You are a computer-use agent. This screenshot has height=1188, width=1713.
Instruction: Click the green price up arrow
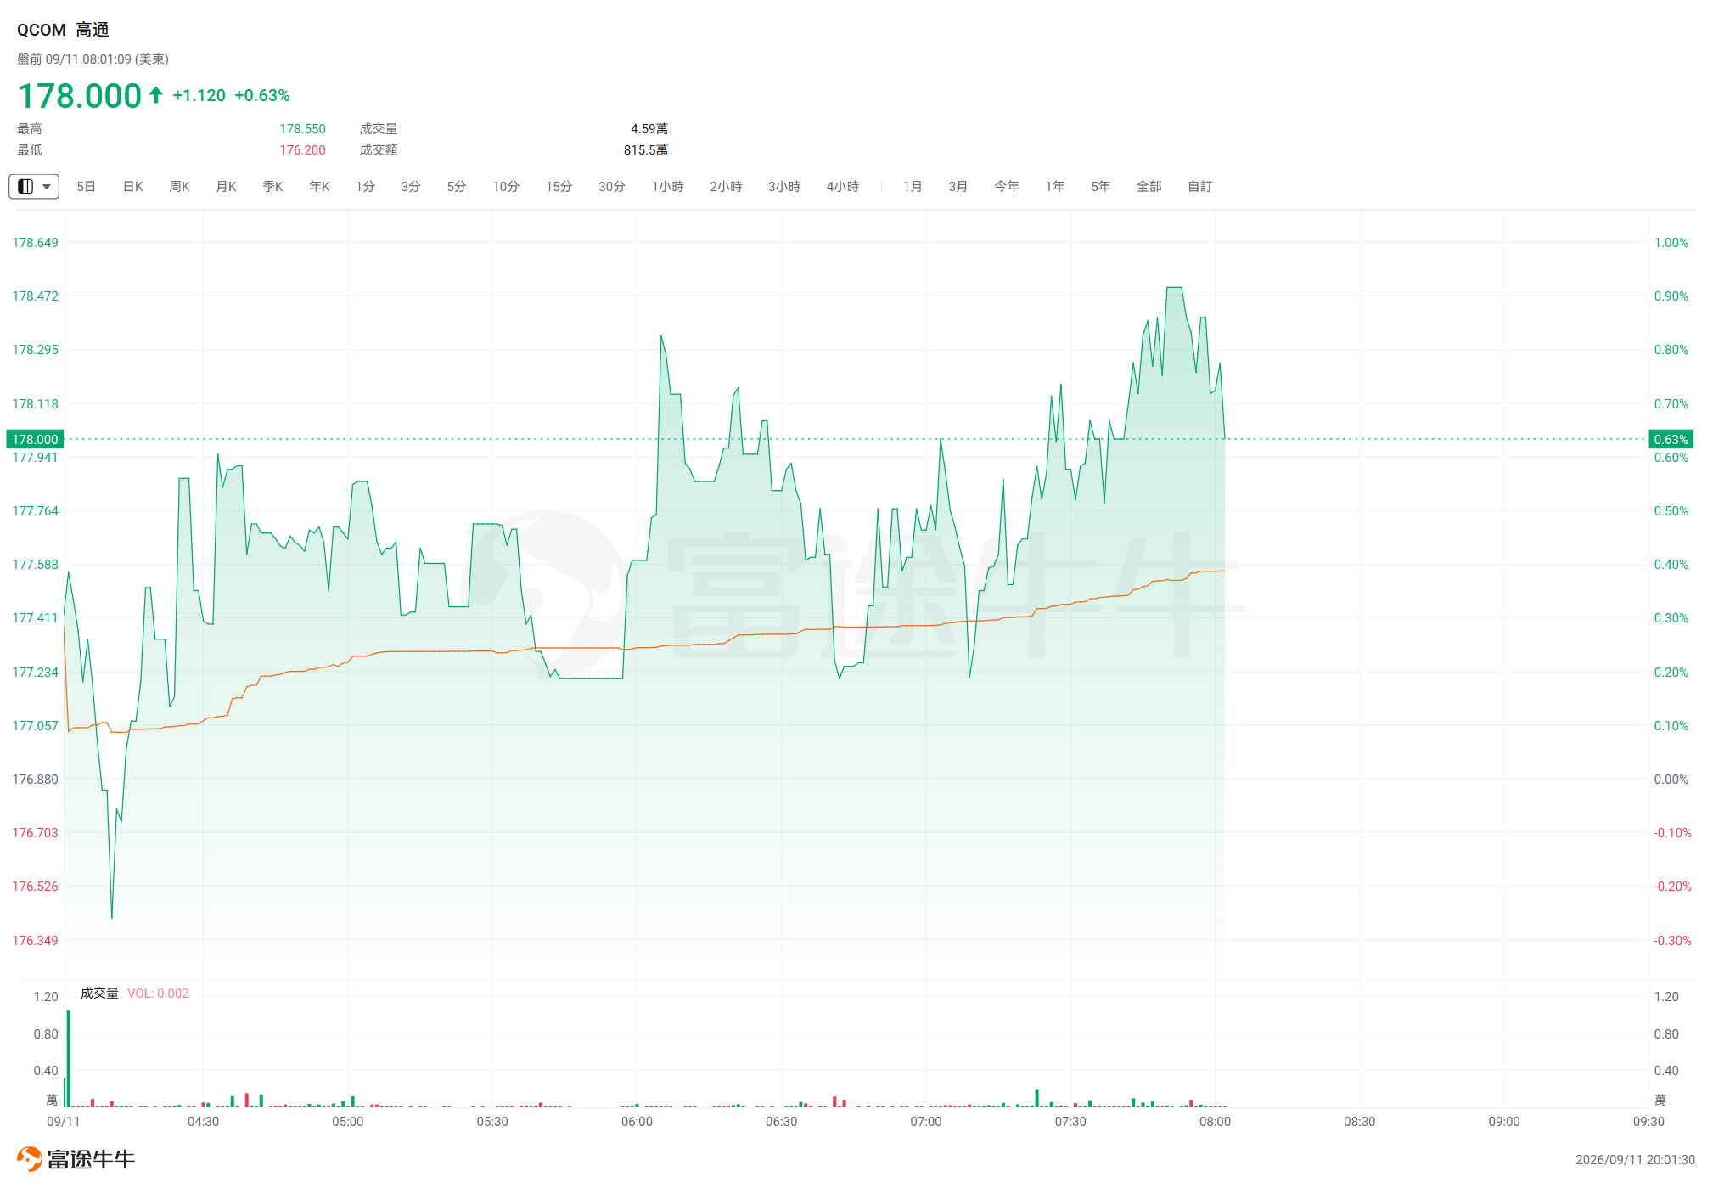pyautogui.click(x=156, y=95)
